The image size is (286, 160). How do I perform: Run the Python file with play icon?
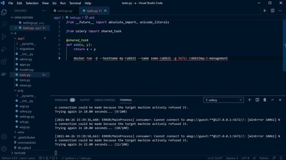pyautogui.click(x=265, y=11)
